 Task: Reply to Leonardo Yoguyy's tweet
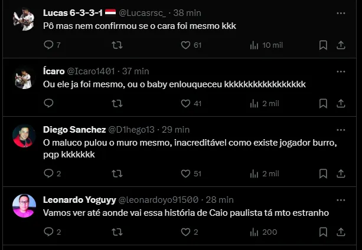click(49, 232)
